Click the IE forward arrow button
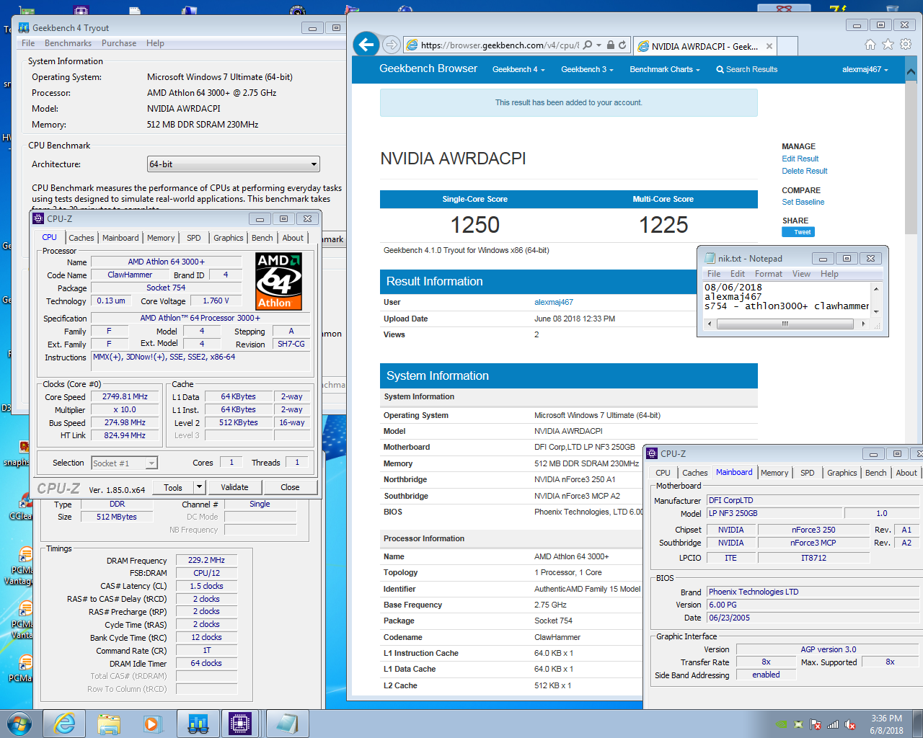 391,45
